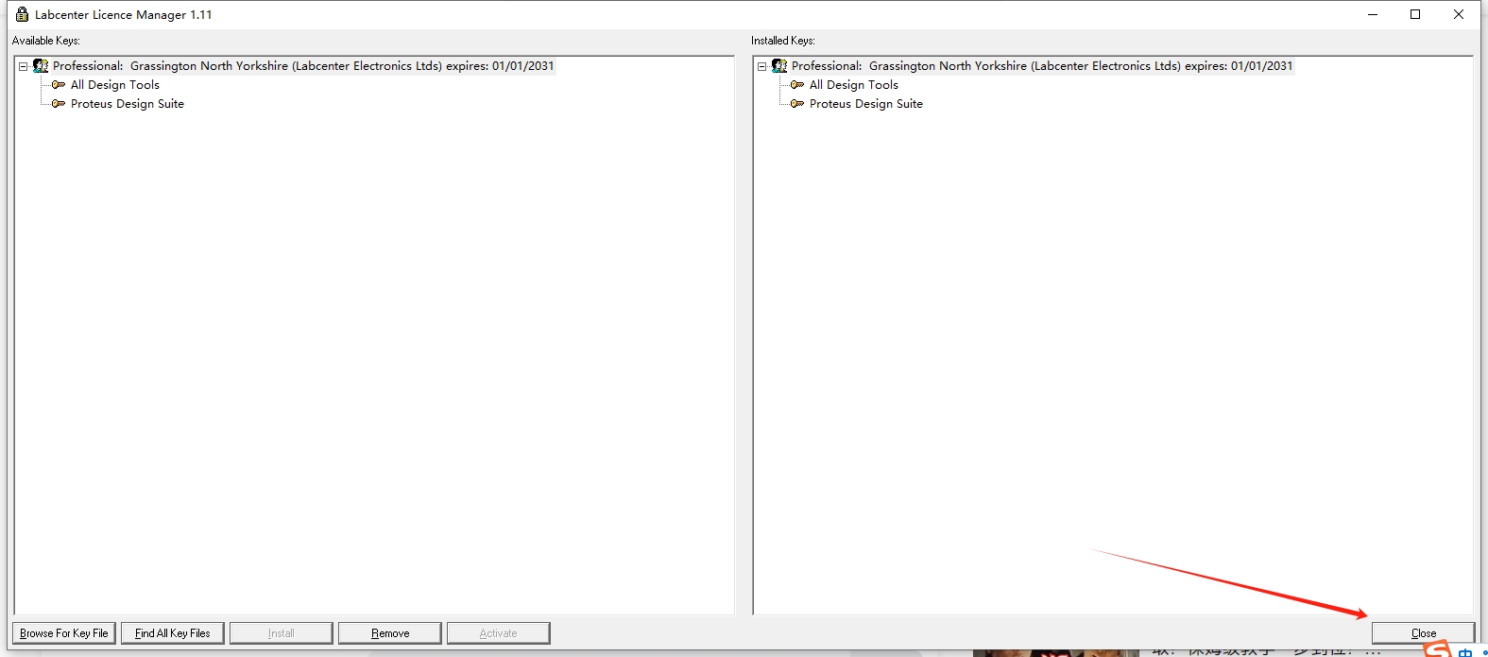Click key icon beside All Design Tools in Installed Keys
Image resolution: width=1488 pixels, height=657 pixels.
[797, 85]
